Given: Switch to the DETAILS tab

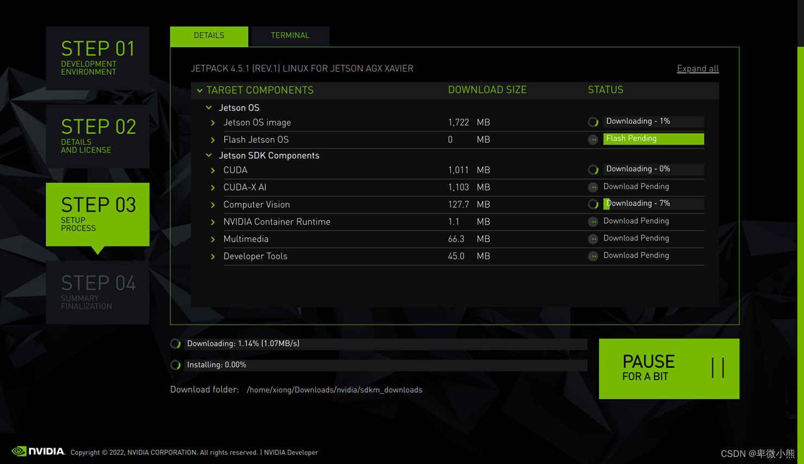Looking at the screenshot, I should (209, 36).
